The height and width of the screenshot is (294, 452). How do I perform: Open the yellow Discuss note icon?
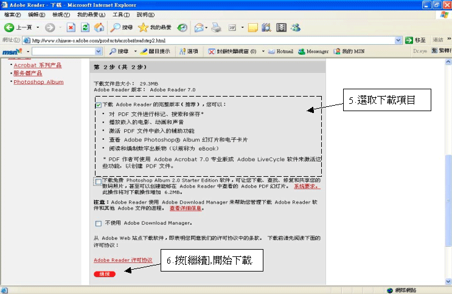252,28
